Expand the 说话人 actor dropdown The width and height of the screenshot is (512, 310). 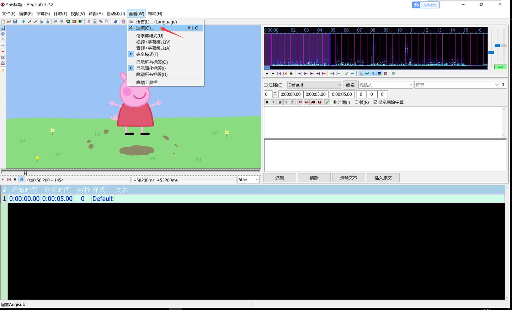pos(410,85)
